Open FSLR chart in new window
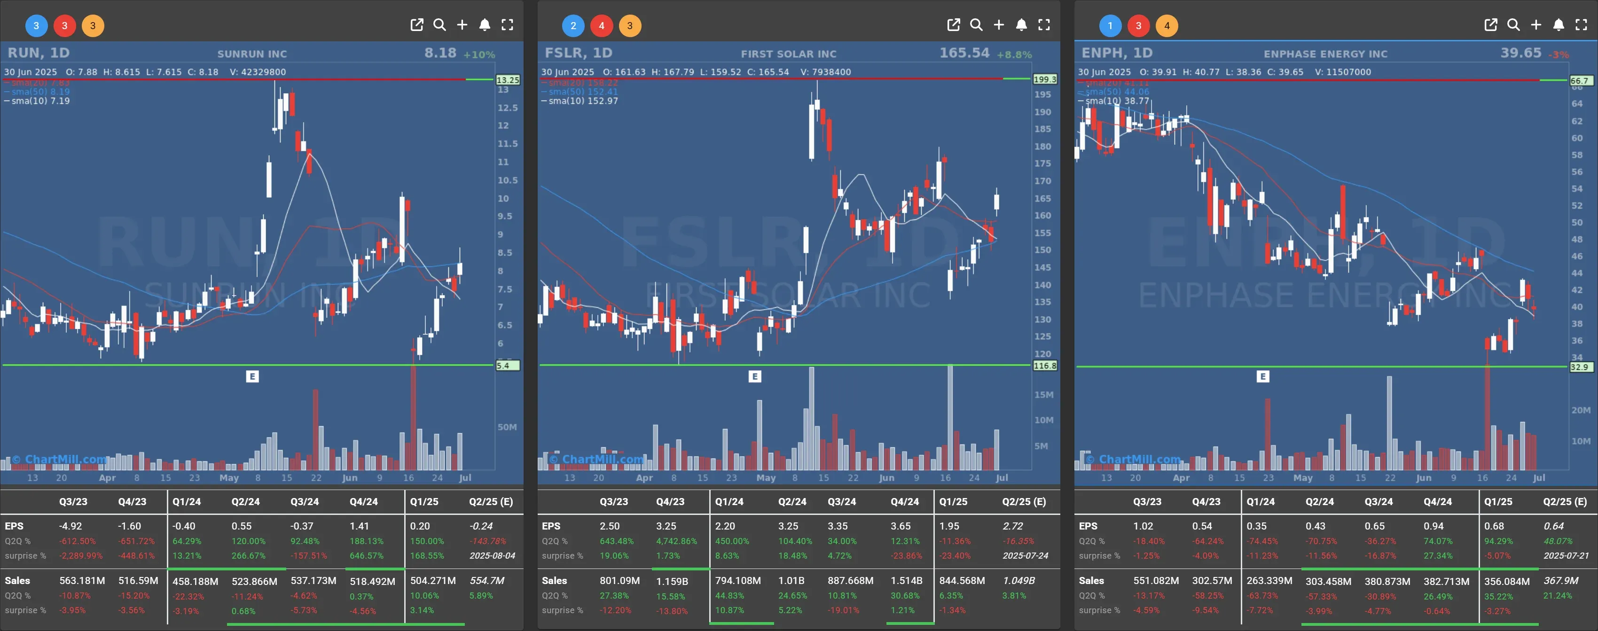This screenshot has width=1598, height=631. [954, 25]
